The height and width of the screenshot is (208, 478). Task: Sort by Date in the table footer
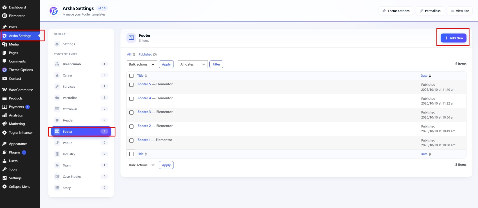coord(426,154)
